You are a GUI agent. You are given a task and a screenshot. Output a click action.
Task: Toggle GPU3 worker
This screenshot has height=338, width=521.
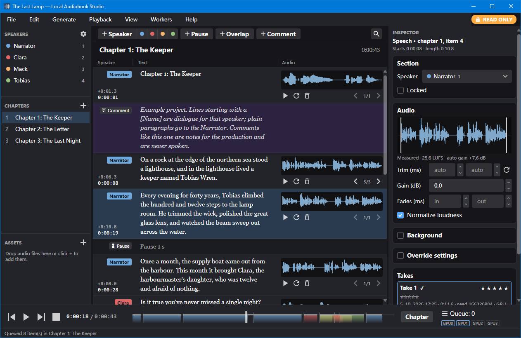[x=493, y=324]
